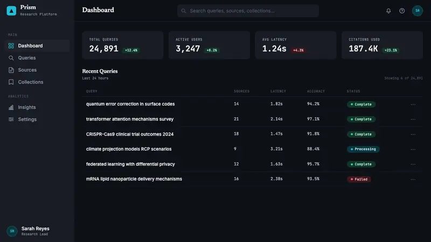
Task: Focus the search queries input field
Action: [248, 11]
